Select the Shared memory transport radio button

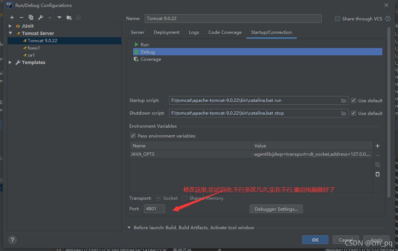coord(184,198)
